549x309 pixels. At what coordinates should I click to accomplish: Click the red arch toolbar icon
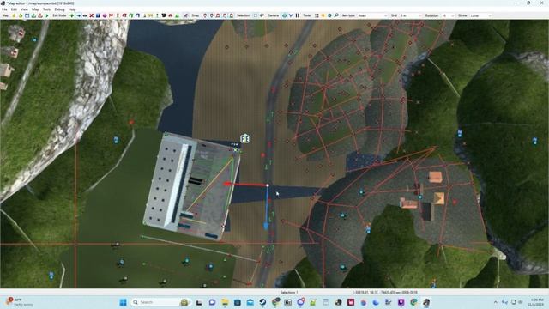(x=124, y=15)
